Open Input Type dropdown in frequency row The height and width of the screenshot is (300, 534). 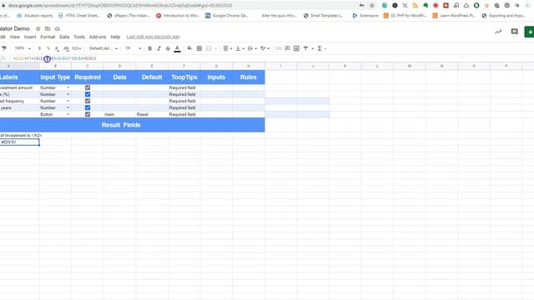tap(68, 101)
